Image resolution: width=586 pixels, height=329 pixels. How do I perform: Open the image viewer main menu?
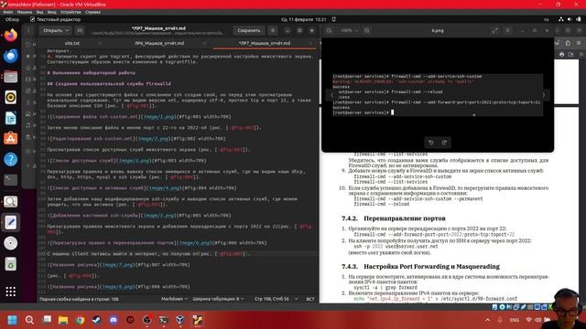pyautogui.click(x=507, y=30)
